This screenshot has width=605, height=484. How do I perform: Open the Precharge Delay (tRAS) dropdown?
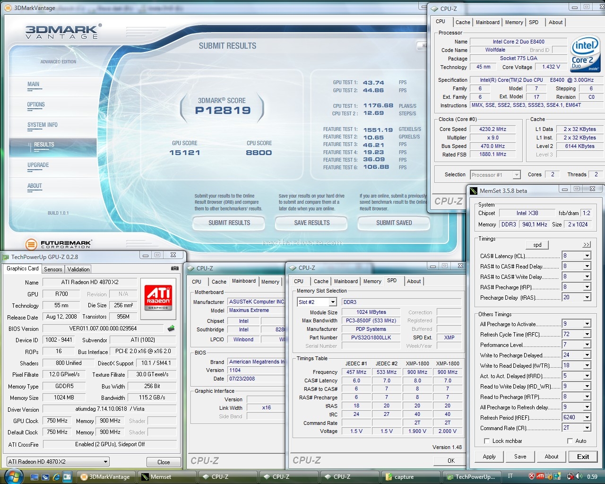coord(587,297)
